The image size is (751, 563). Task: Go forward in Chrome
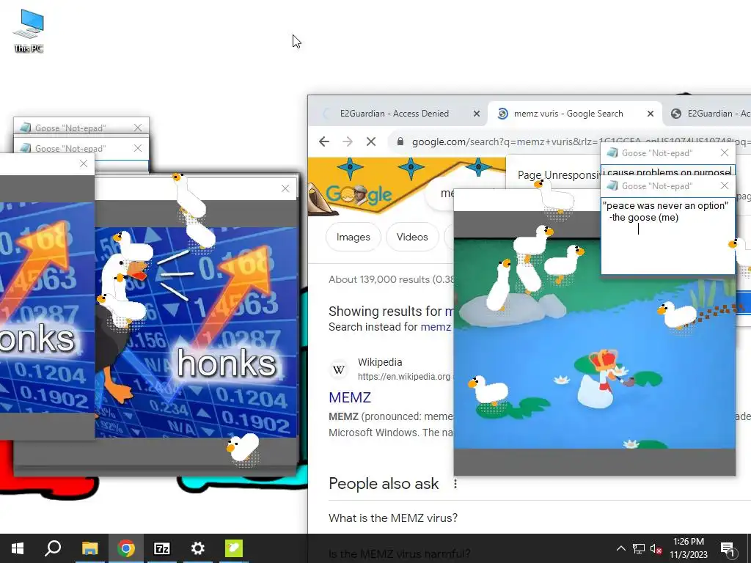pos(348,141)
